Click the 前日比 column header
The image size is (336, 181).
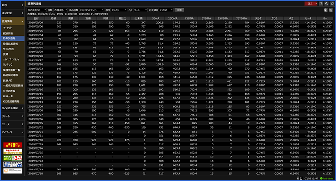122,18
